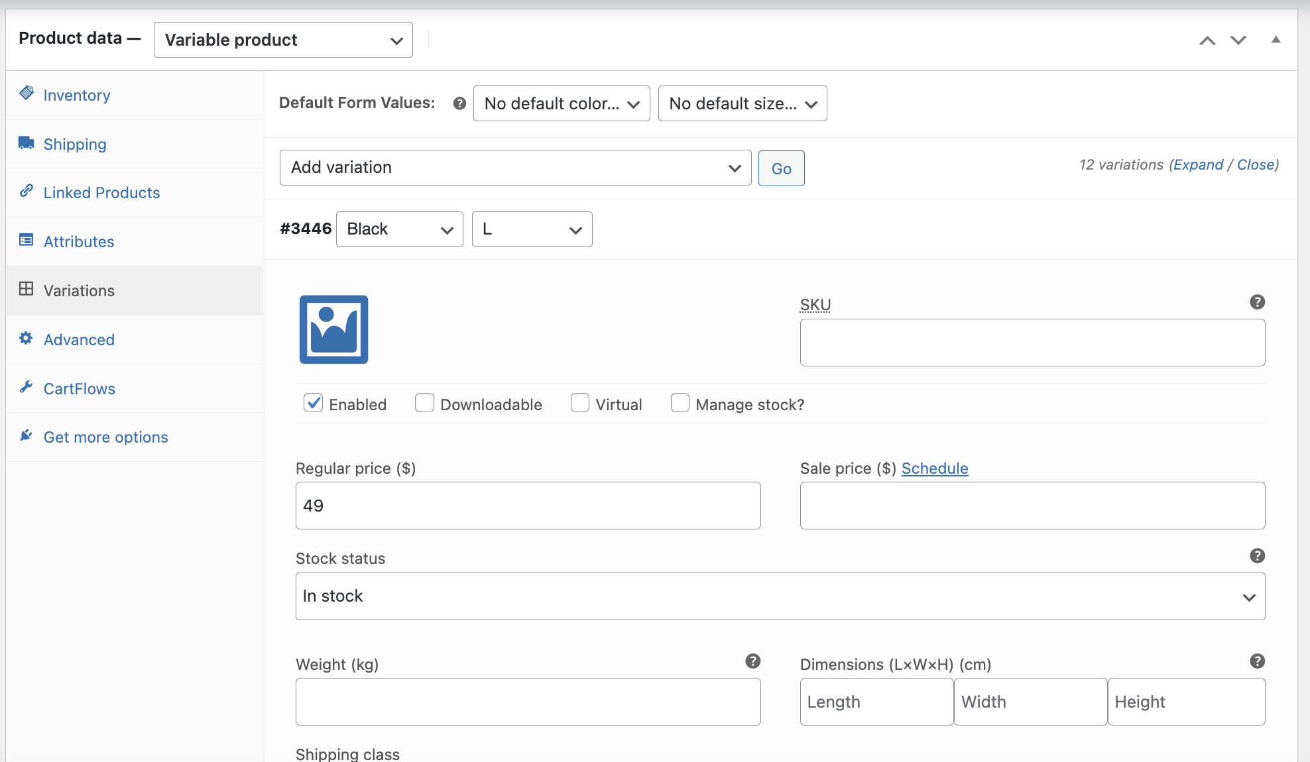This screenshot has height=762, width=1310.
Task: Open the Add variation dropdown
Action: 515,168
